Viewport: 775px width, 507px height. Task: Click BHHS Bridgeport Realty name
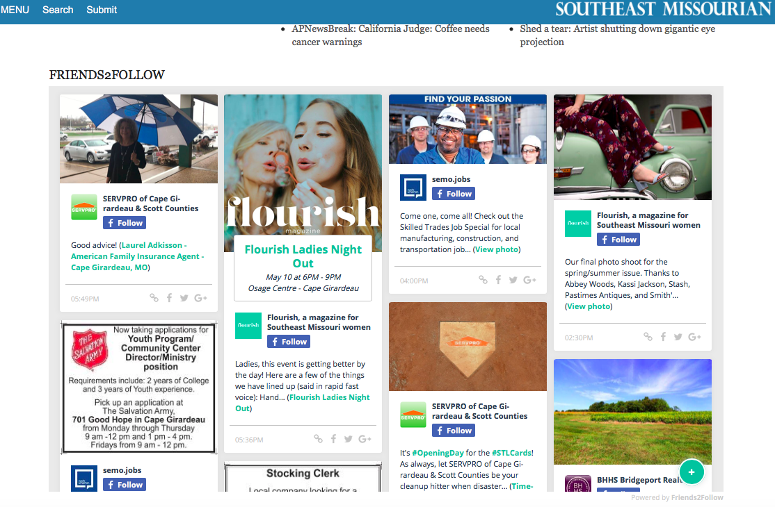[x=639, y=480]
